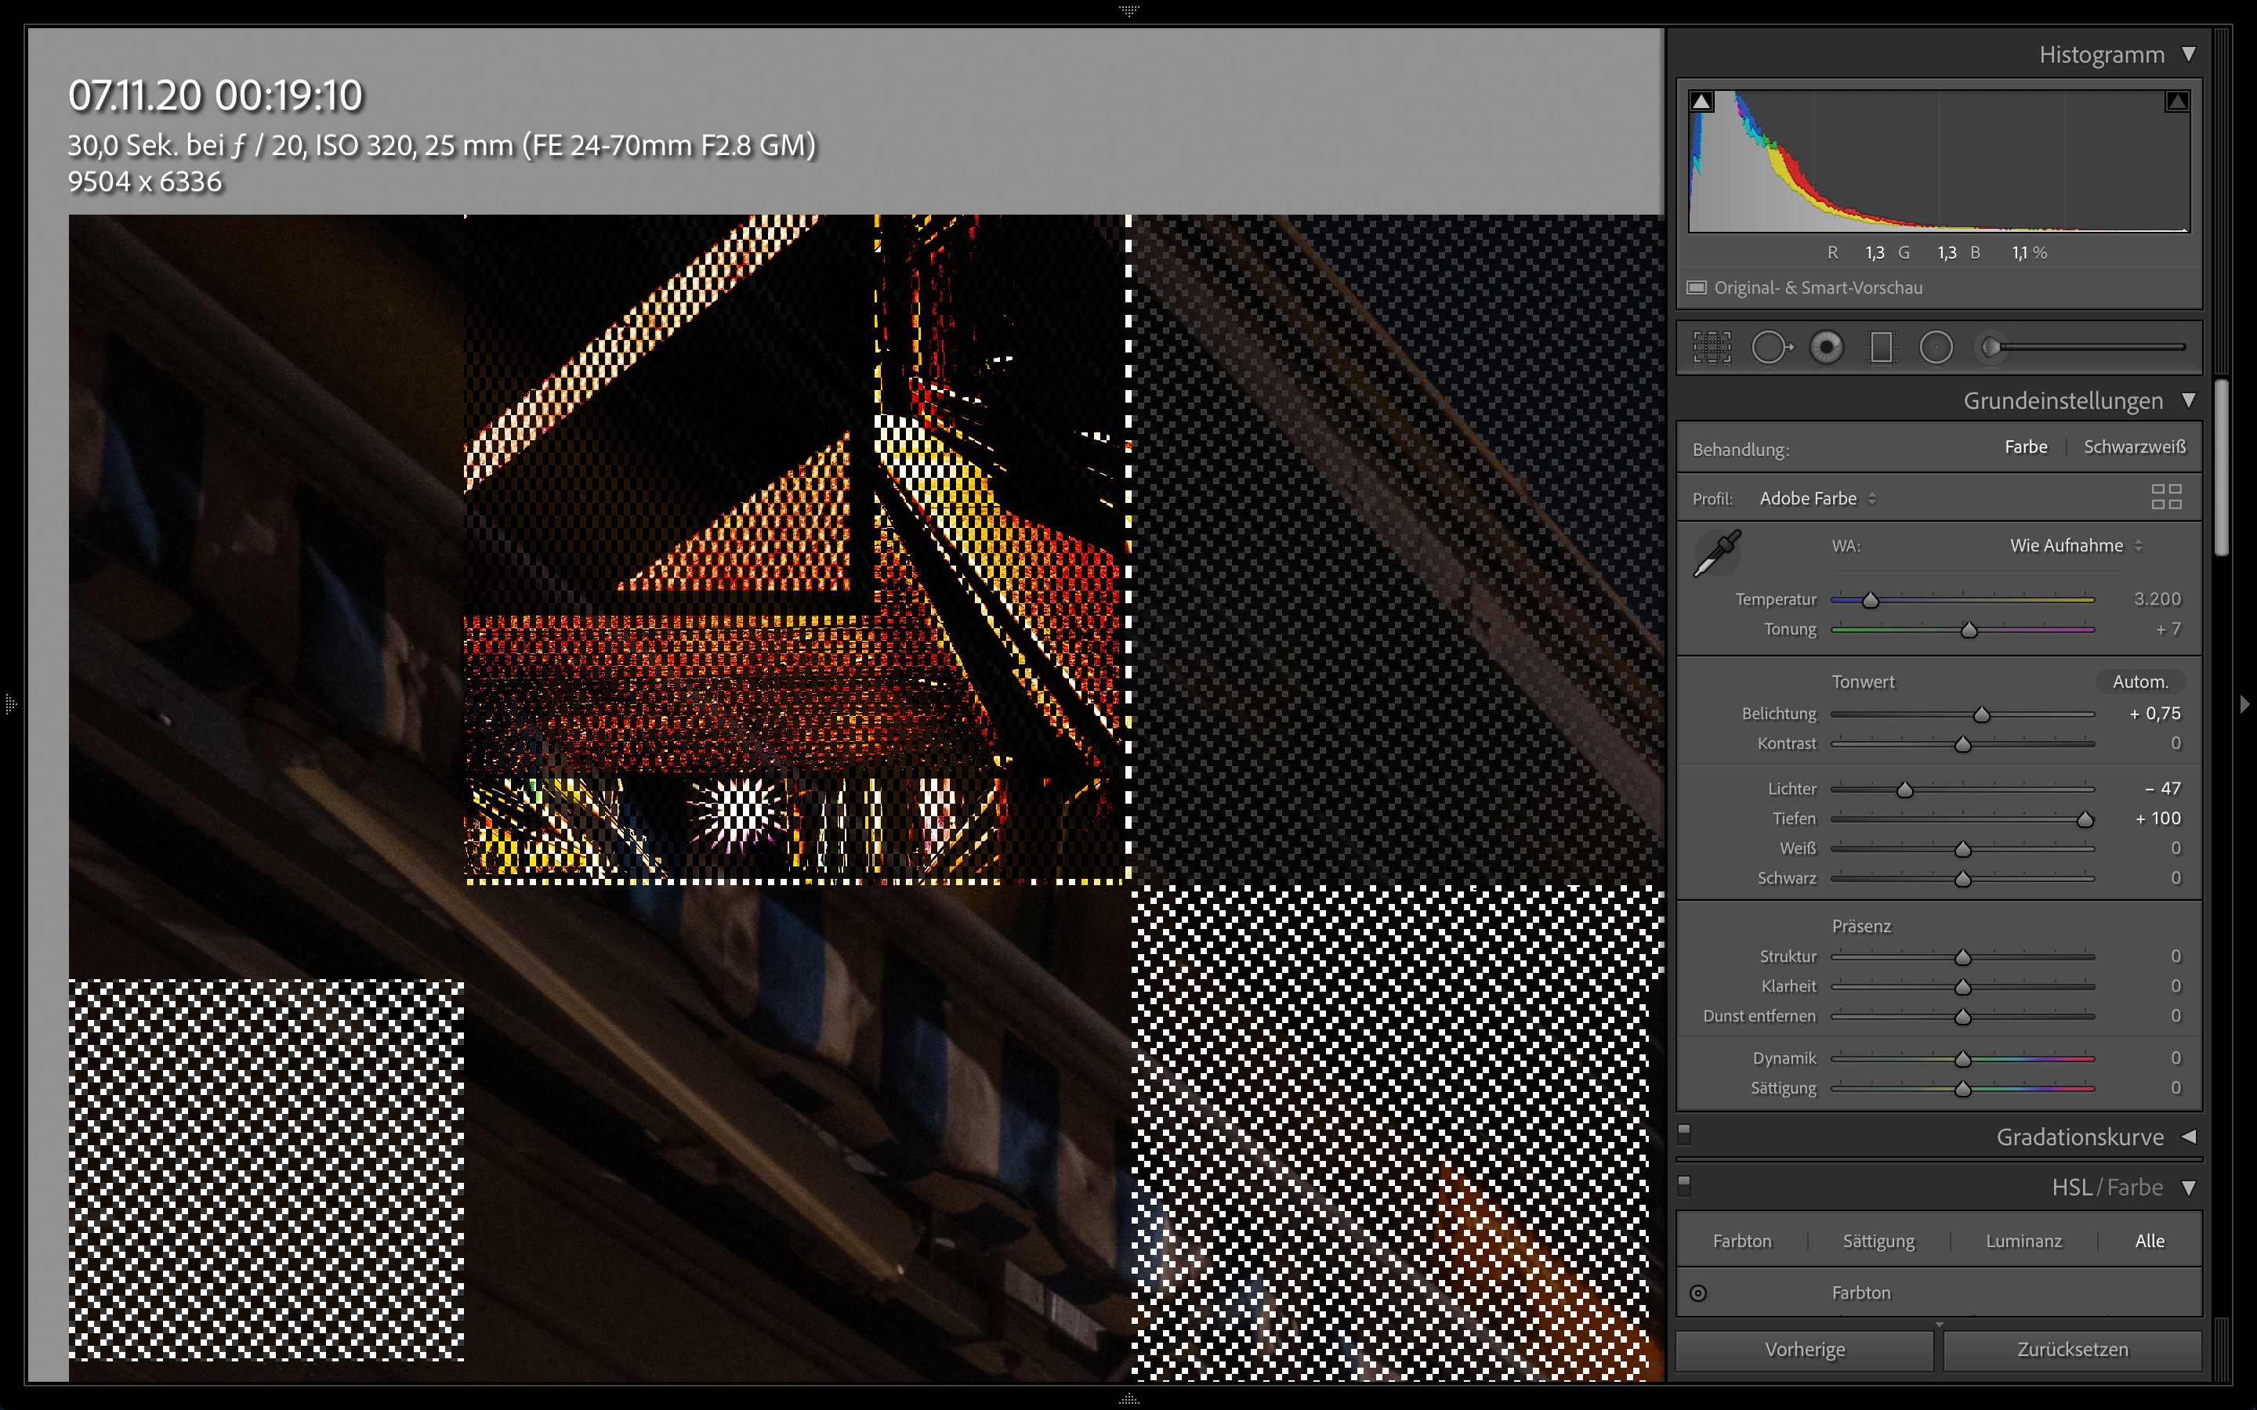Click the Zurücksetzen button
This screenshot has height=1410, width=2257.
[x=2072, y=1350]
